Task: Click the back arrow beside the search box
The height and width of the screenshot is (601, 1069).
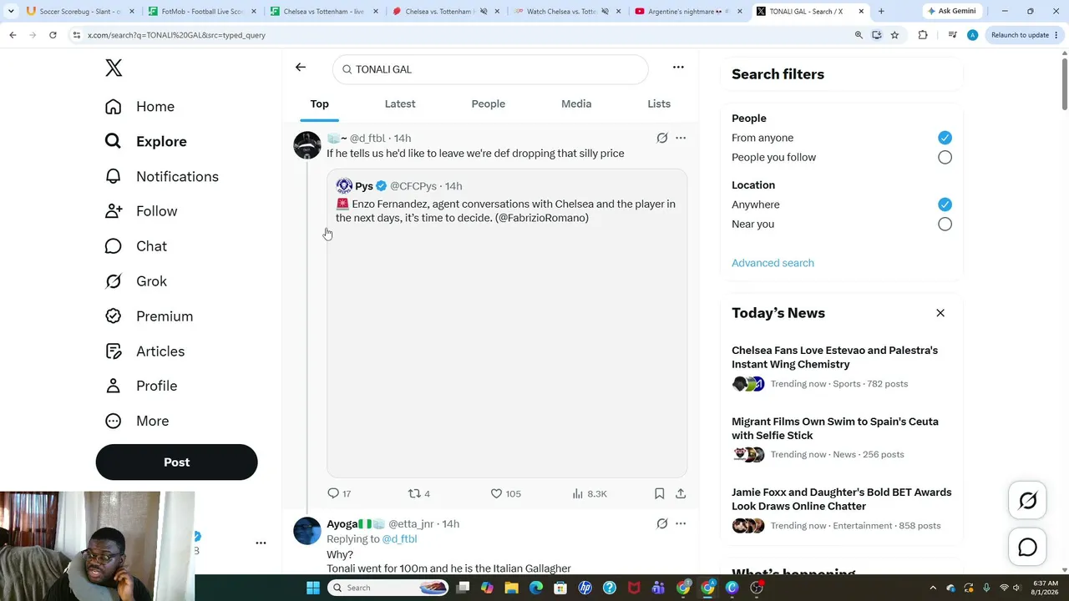Action: tap(301, 68)
